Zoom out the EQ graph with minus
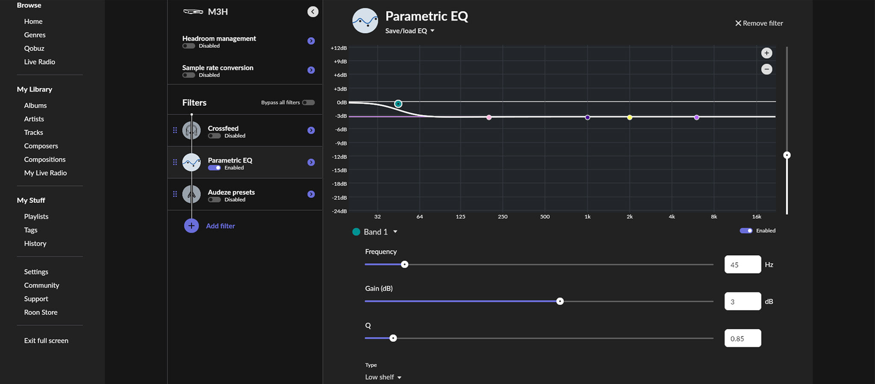Image resolution: width=875 pixels, height=384 pixels. pos(766,69)
